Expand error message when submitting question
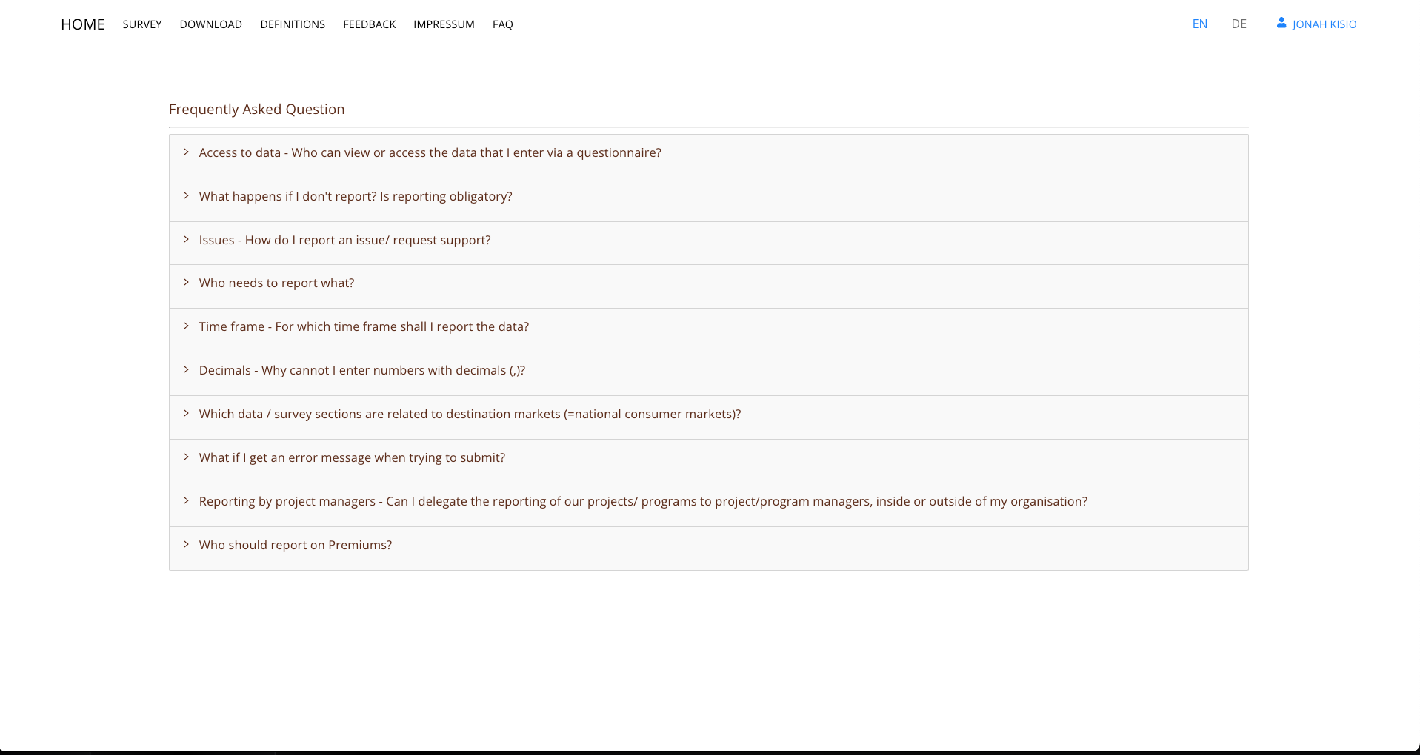 click(x=352, y=458)
